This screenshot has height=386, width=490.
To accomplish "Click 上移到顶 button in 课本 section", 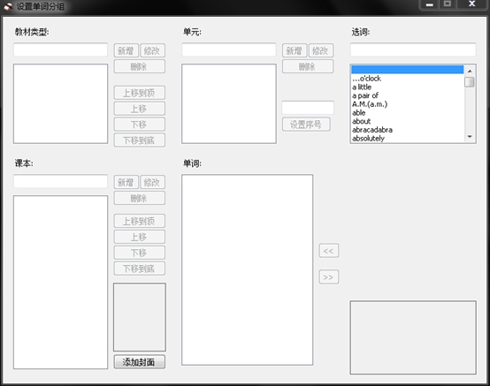I will point(140,221).
